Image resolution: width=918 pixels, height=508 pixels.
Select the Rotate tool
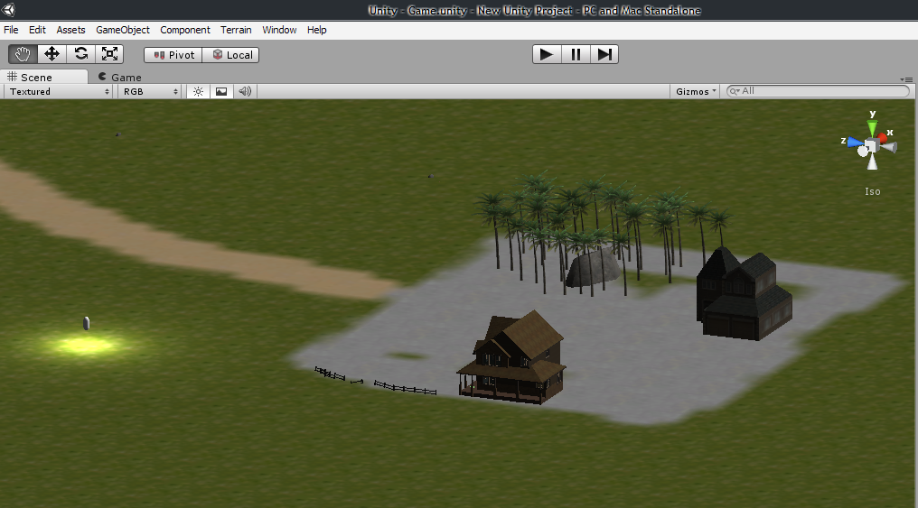coord(81,54)
